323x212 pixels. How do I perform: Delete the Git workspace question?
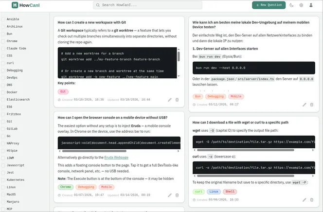[x=177, y=99]
